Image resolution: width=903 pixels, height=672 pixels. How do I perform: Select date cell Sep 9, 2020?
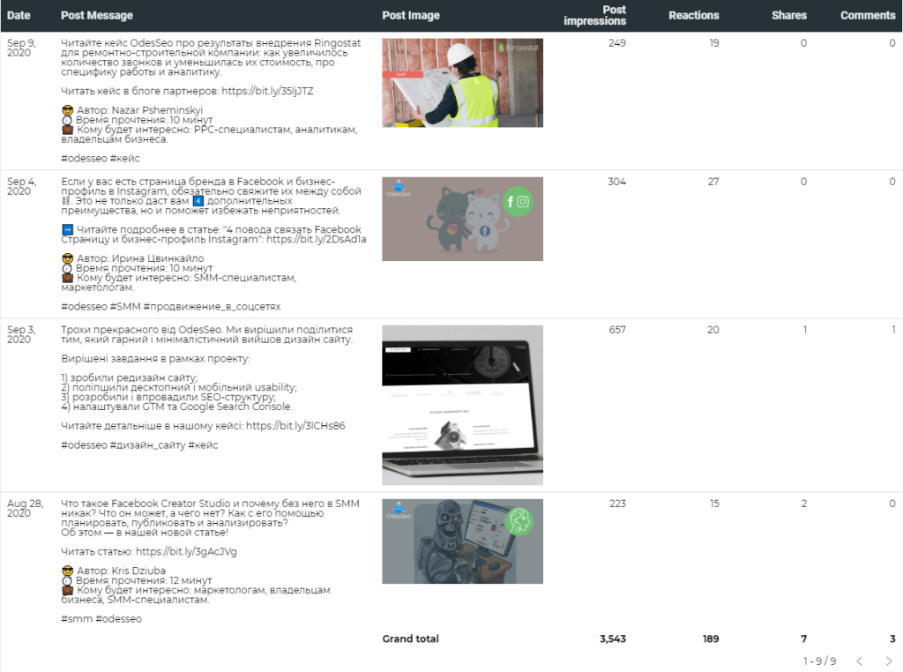[21, 48]
